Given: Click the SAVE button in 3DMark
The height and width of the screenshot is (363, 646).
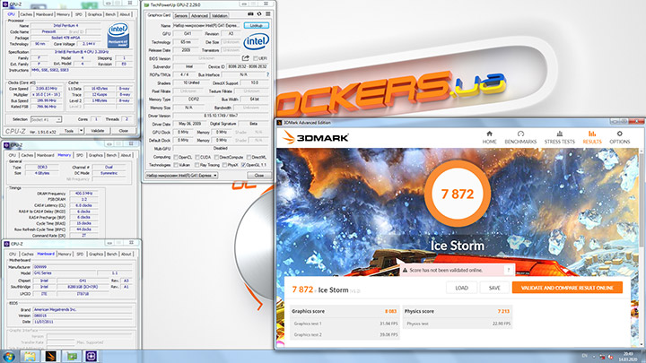Looking at the screenshot, I should point(494,288).
